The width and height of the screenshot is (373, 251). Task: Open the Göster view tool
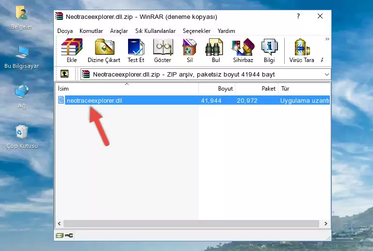pos(162,50)
